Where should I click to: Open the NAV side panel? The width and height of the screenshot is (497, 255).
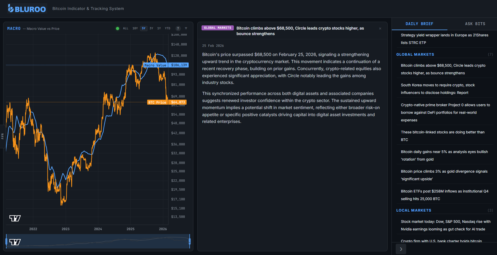pos(2,137)
